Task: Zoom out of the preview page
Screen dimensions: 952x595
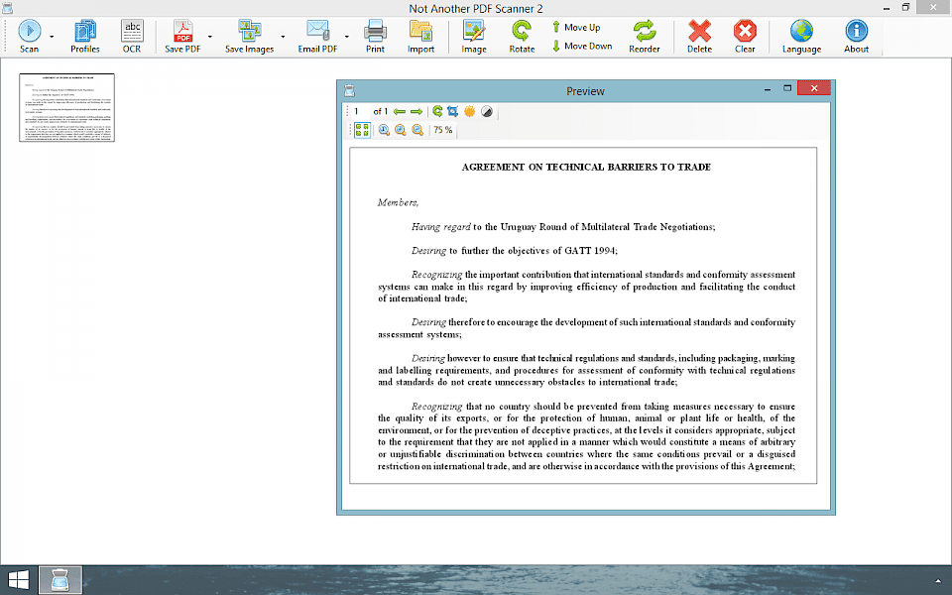Action: (417, 130)
